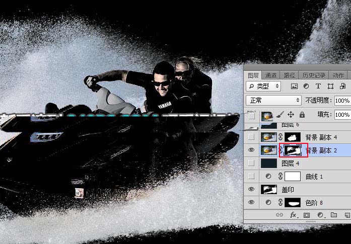Show the 图层 4 layer

pos(251,164)
